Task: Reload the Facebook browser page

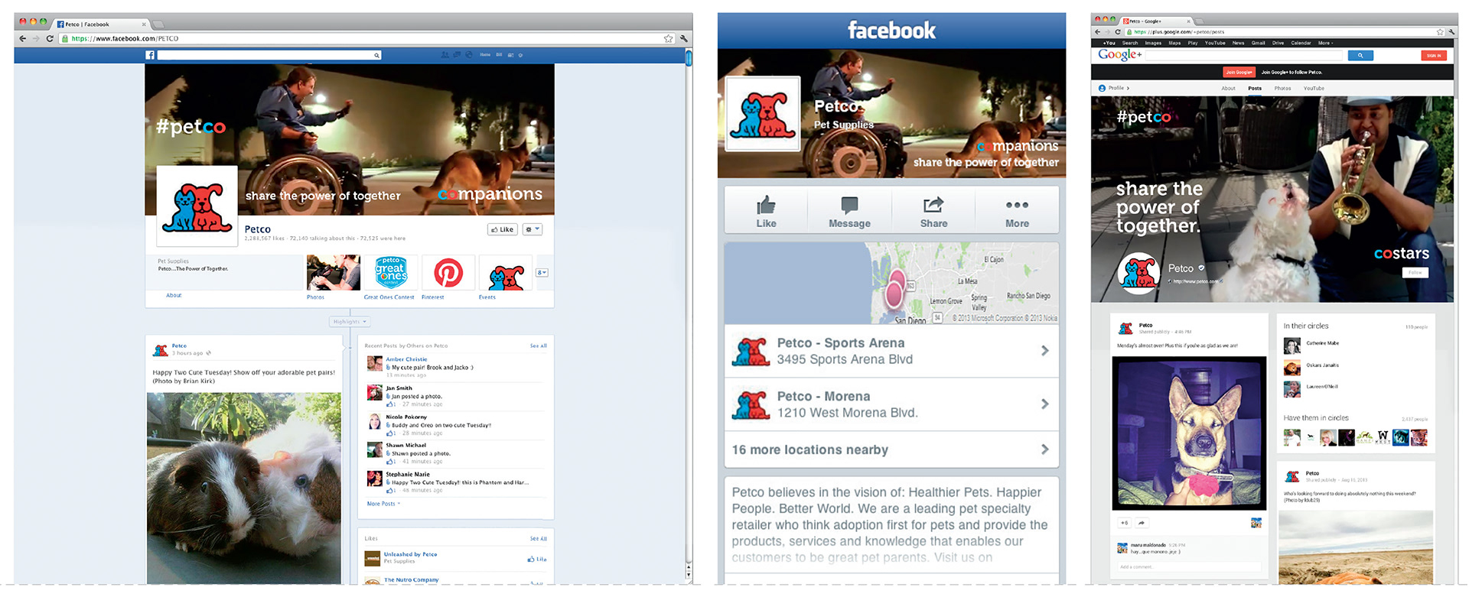Action: [50, 38]
